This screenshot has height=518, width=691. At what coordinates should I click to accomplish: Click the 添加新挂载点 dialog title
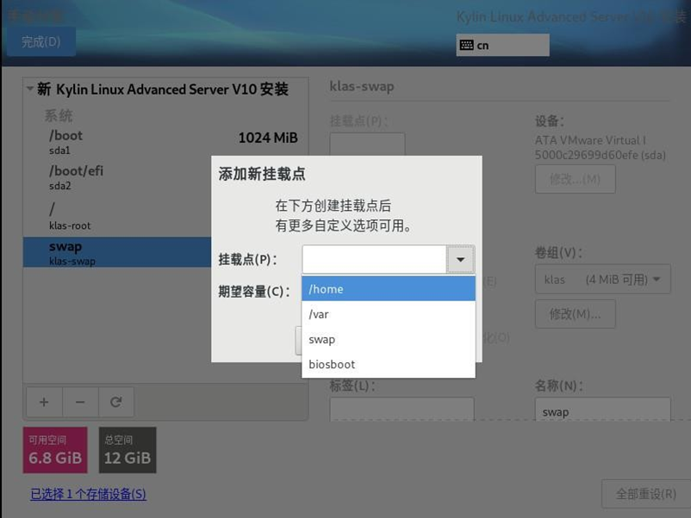click(262, 174)
